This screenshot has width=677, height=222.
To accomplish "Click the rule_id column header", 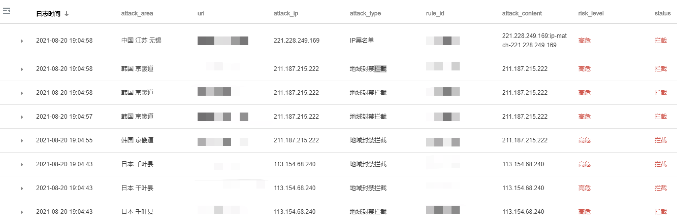I will point(435,13).
